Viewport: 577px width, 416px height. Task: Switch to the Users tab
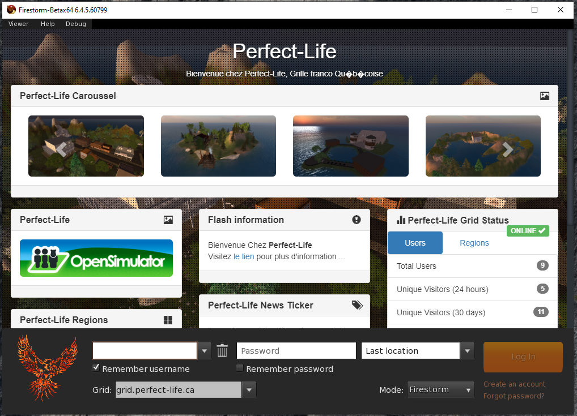tap(415, 243)
